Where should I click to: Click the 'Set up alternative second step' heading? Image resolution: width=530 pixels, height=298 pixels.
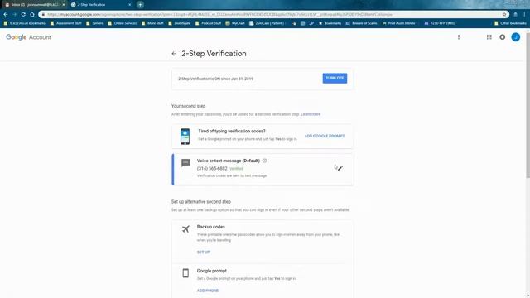tap(201, 202)
